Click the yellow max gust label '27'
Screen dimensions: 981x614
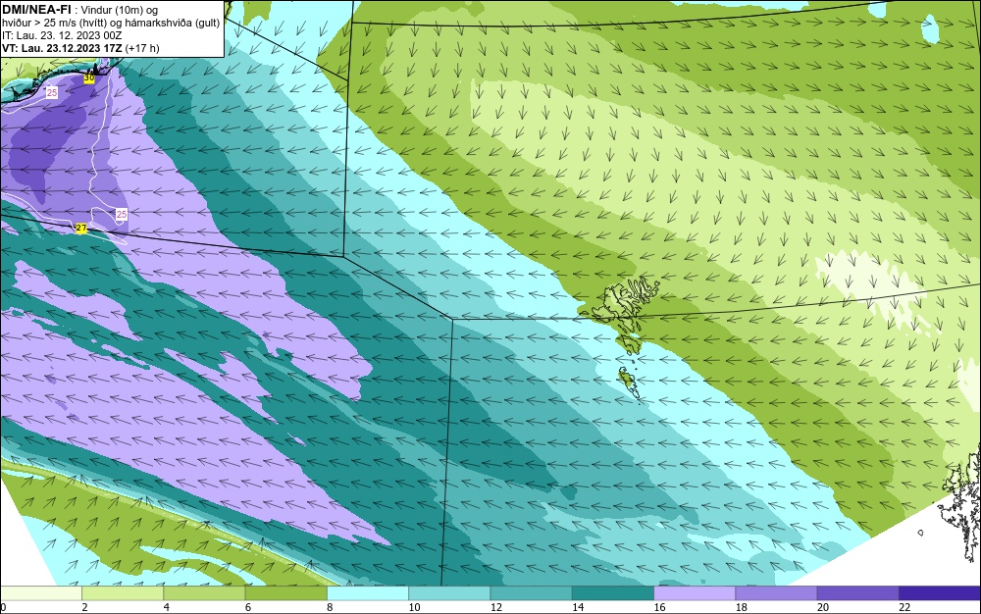(x=80, y=229)
